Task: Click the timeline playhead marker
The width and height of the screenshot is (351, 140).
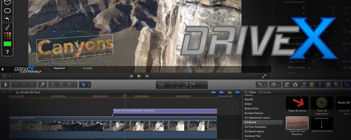Action: click(x=125, y=96)
